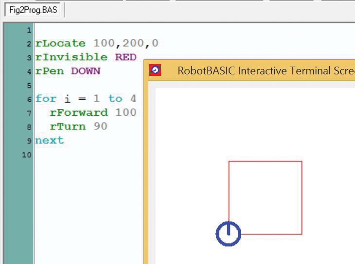Click line number 5 in the gutter
Image resolution: width=355 pixels, height=264 pixels.
[29, 86]
